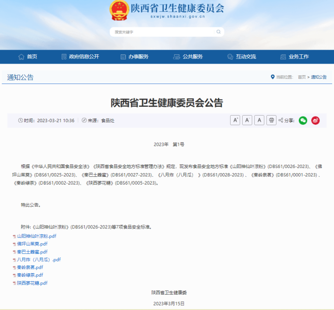Select the 互动交流 navigation item
The height and width of the screenshot is (310, 334).
[242, 57]
